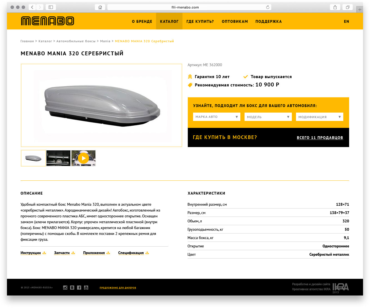Click the checkmark icon by Товар выпускается
This screenshot has height=308, width=370.
point(246,77)
